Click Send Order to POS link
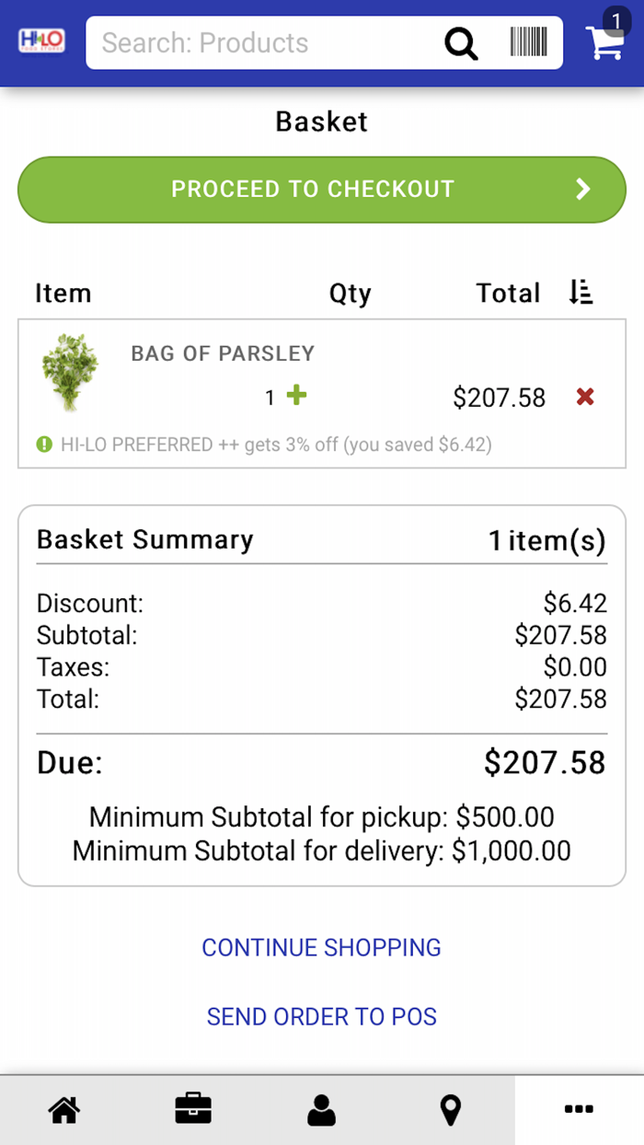Viewport: 644px width, 1145px height. [321, 1016]
